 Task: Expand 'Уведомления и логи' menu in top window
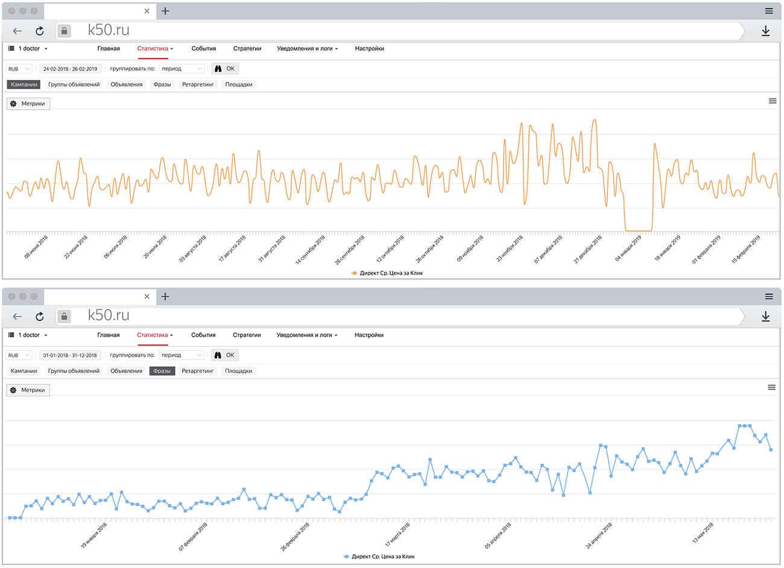coord(307,48)
